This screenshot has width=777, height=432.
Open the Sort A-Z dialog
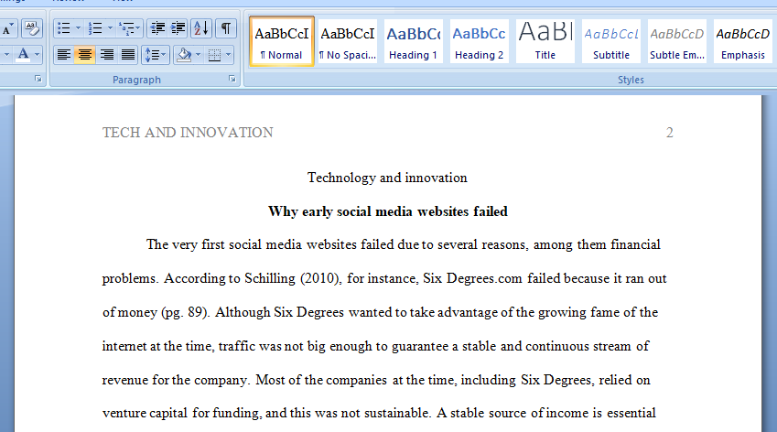(x=201, y=28)
